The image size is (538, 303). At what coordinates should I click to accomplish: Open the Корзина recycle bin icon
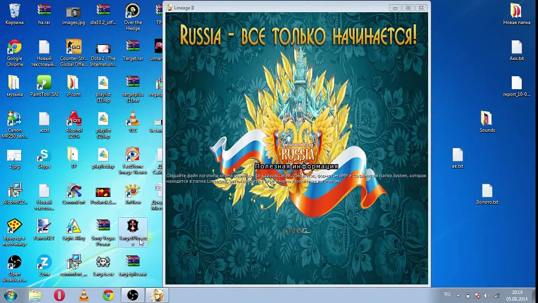click(14, 14)
